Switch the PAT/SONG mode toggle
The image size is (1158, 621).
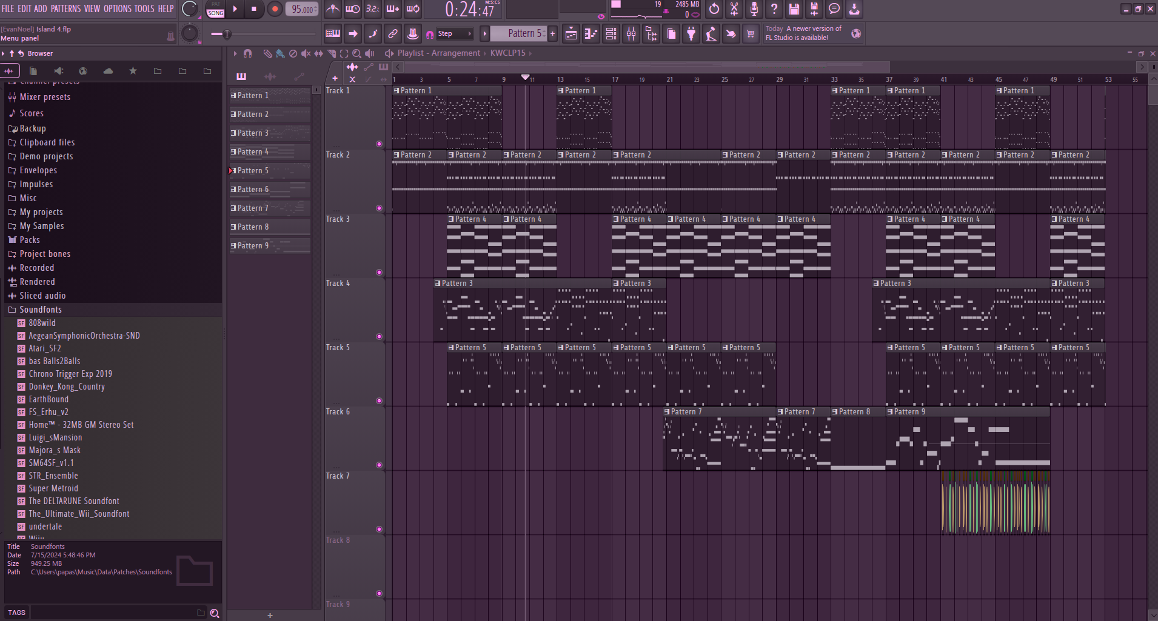[x=216, y=9]
